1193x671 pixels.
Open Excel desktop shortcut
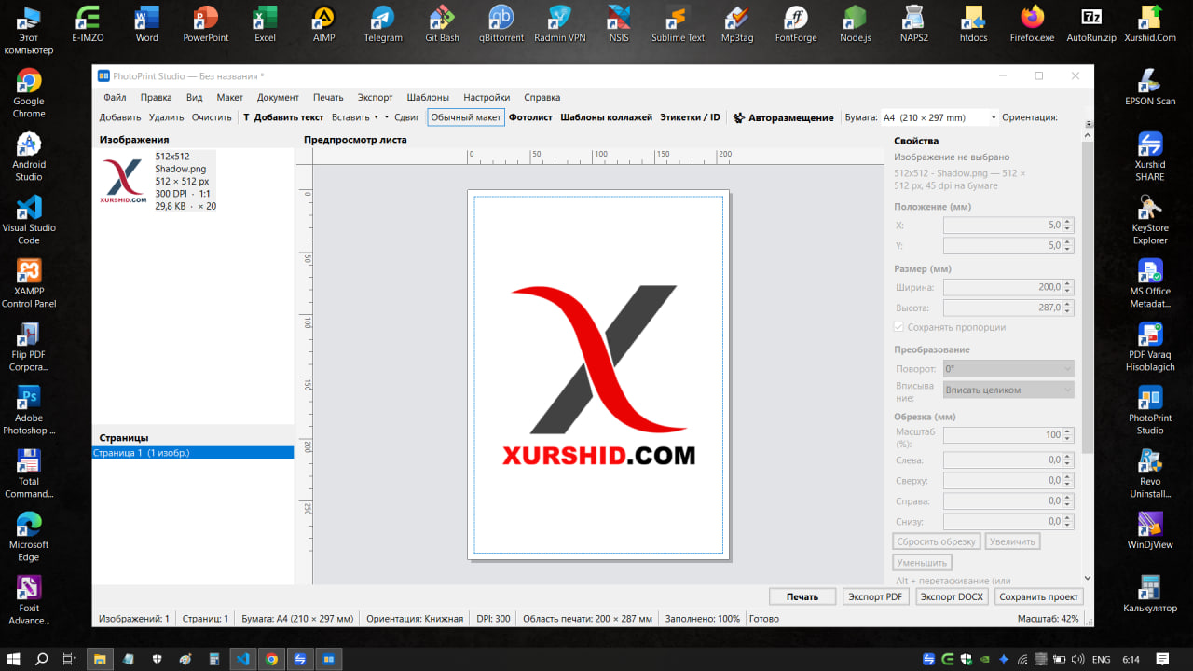[266, 23]
